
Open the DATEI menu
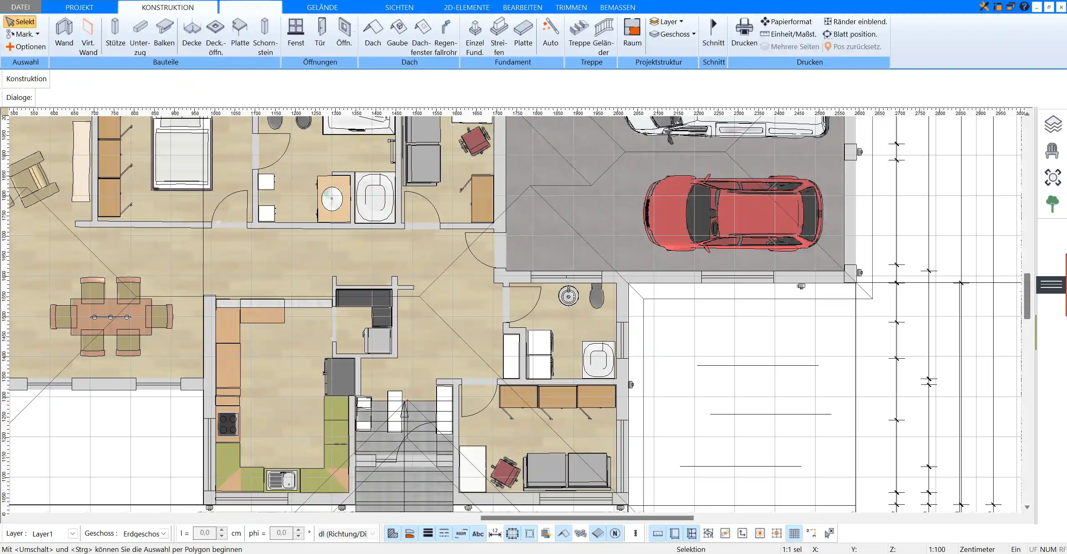(x=20, y=7)
